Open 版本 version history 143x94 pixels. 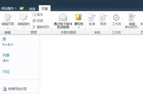click(38, 15)
